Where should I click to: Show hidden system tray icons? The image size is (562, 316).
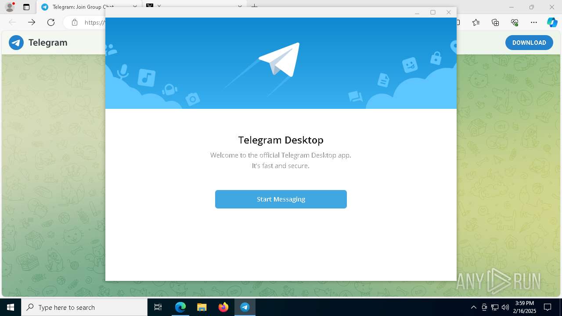473,307
